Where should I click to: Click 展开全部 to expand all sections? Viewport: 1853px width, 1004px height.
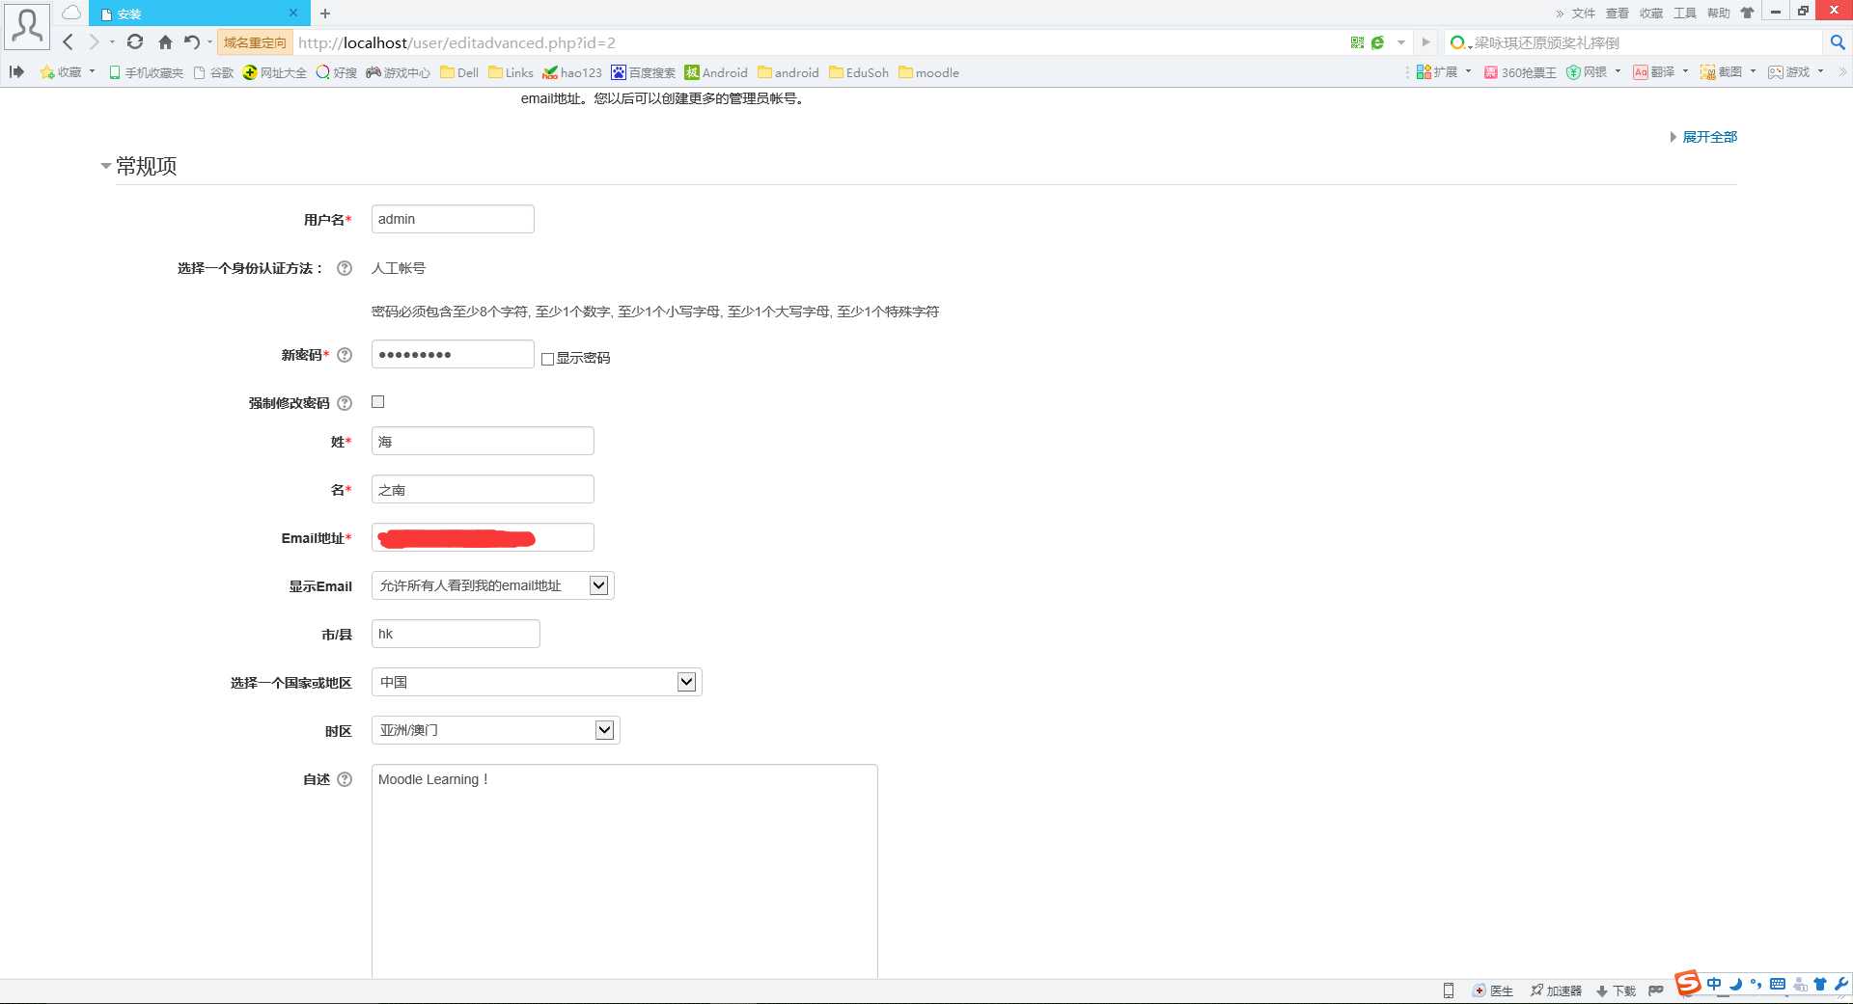tap(1709, 137)
